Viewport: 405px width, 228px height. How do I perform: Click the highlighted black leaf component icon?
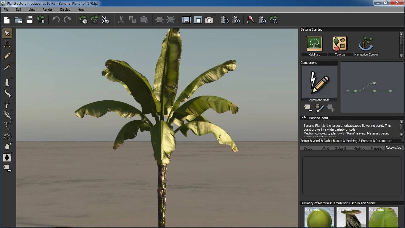click(x=7, y=158)
